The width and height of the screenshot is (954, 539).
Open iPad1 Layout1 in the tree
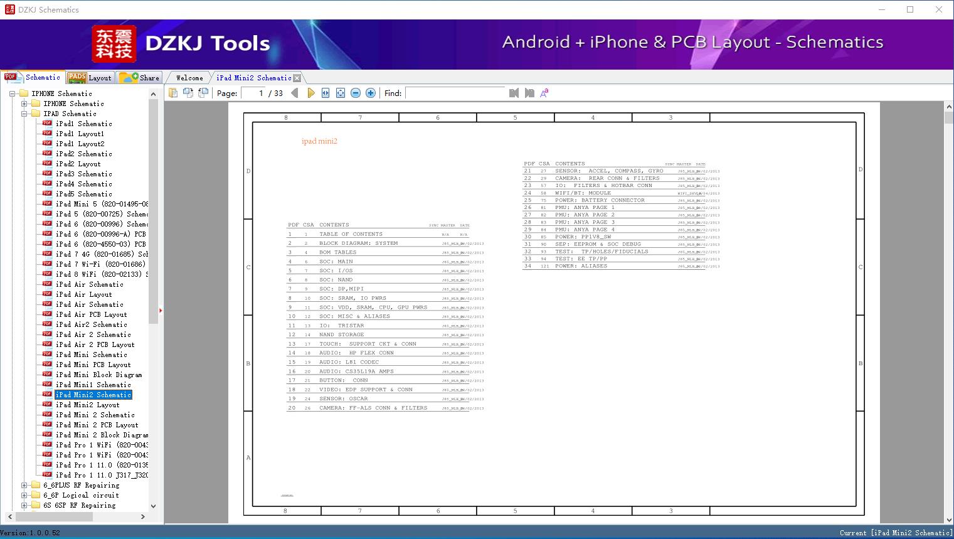click(x=80, y=134)
